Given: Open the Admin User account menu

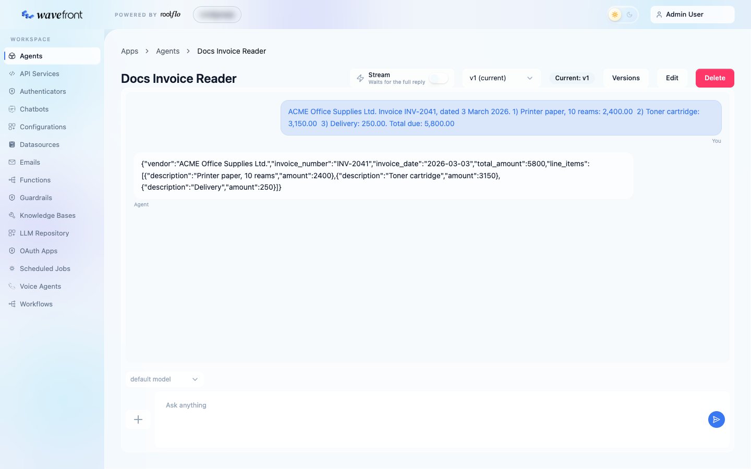Looking at the screenshot, I should (x=692, y=15).
